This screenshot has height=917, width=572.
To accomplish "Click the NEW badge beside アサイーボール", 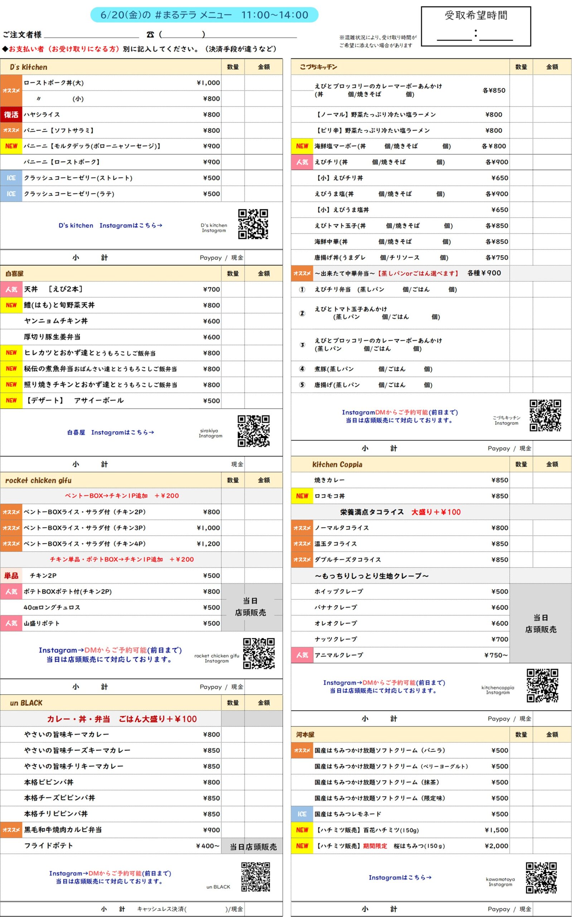I will click(11, 400).
